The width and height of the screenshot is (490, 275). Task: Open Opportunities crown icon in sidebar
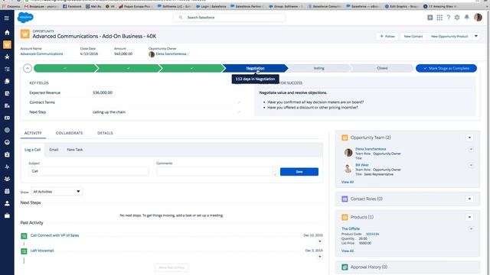[x=7, y=44]
